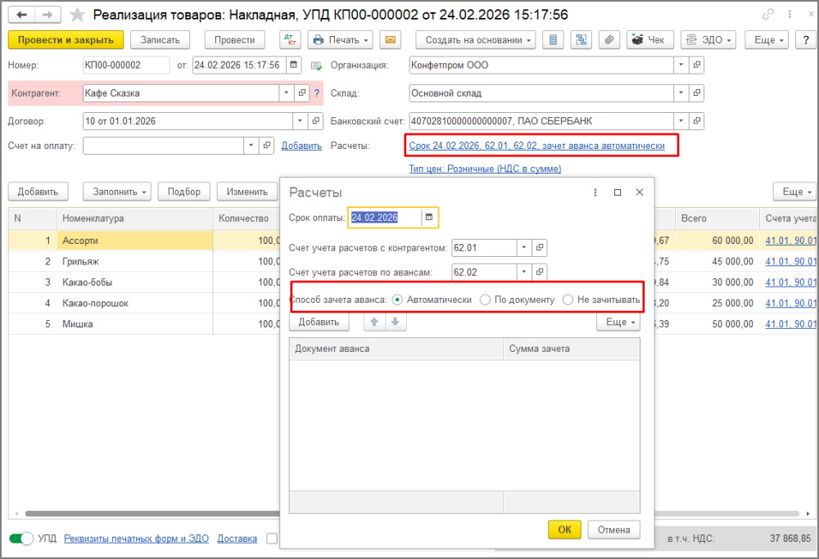
Task: Open the ЭДО menu
Action: point(708,40)
